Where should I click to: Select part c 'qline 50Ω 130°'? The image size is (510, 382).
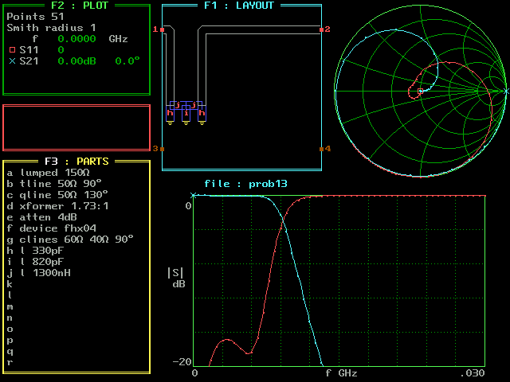click(57, 195)
